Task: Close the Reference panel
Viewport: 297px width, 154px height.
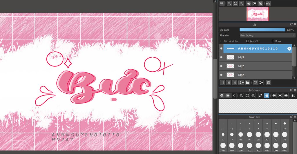Action: [x=295, y=90]
